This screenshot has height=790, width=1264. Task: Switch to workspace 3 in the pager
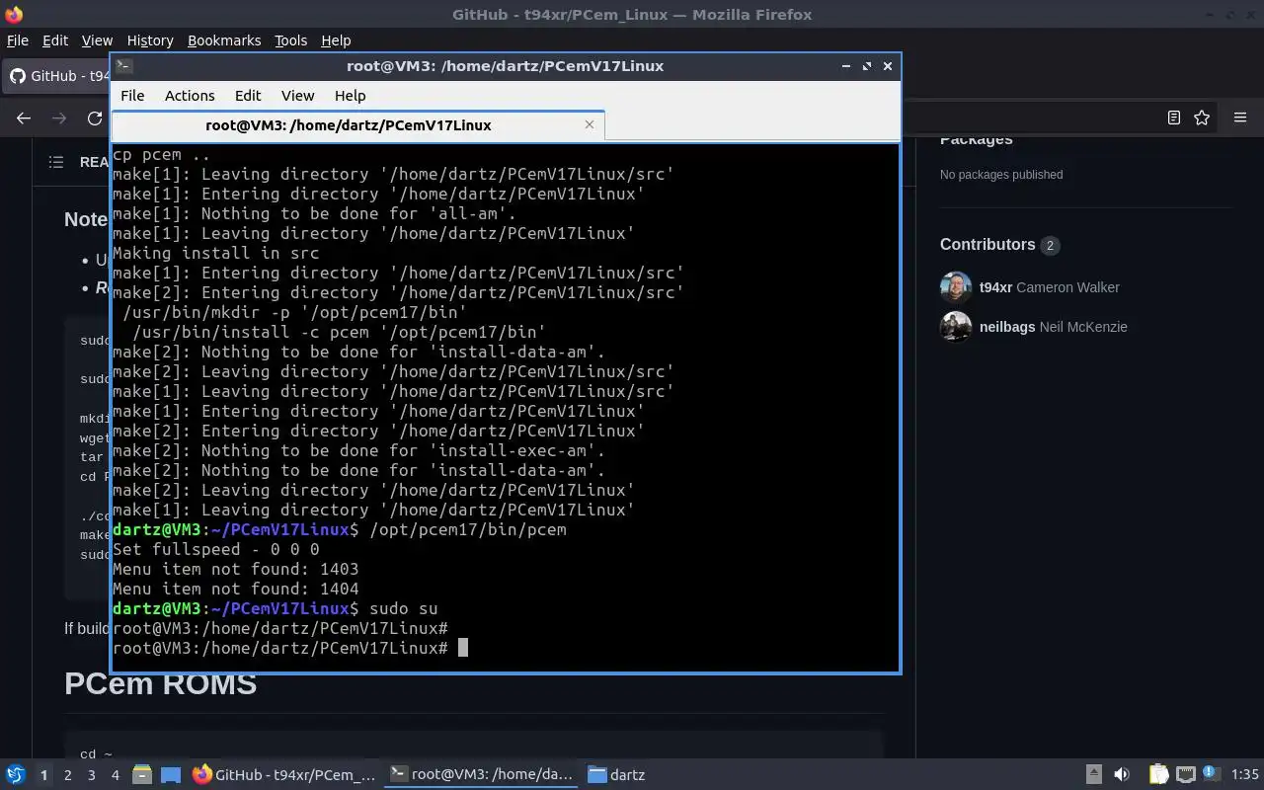click(x=91, y=775)
